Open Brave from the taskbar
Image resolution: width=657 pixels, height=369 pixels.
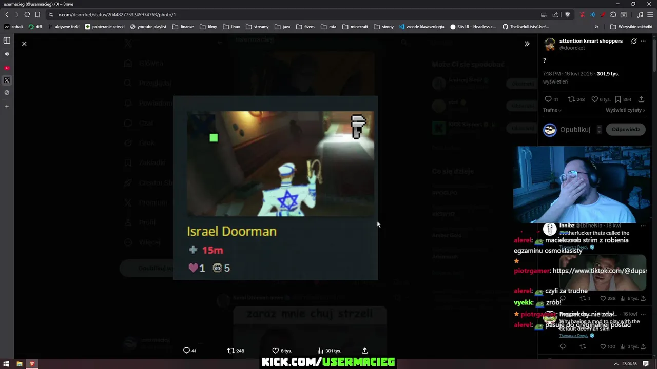tap(32, 364)
